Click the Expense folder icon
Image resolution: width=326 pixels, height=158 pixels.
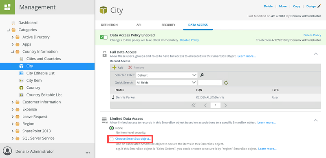[18, 110]
